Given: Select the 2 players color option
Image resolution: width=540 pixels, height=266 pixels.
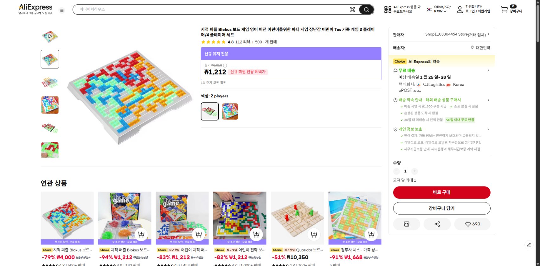Looking at the screenshot, I should tap(210, 111).
